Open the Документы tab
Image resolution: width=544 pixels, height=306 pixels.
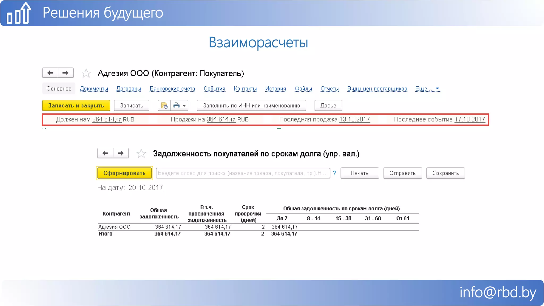(x=94, y=89)
